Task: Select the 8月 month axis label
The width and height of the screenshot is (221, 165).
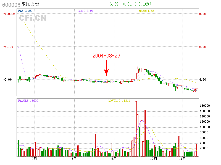Action: click(74, 159)
